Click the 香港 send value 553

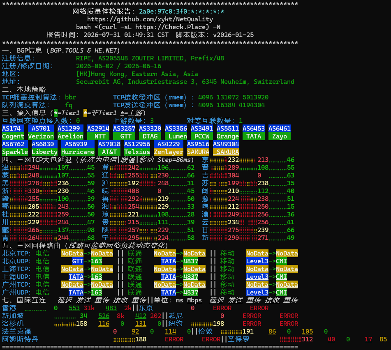74,308
